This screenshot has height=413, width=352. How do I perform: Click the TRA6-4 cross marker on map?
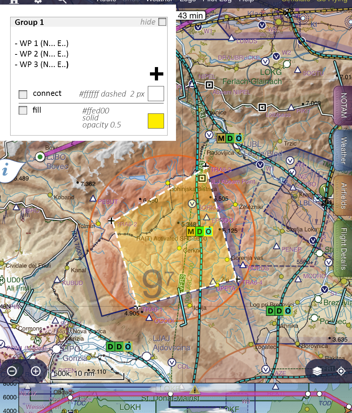click(238, 280)
